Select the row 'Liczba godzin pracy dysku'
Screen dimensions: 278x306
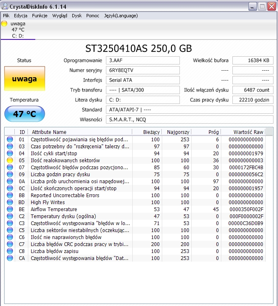(x=135, y=174)
